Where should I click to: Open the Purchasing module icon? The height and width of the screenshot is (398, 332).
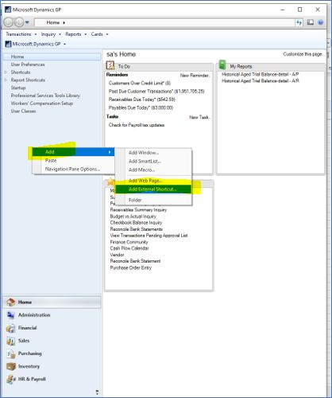[11, 353]
